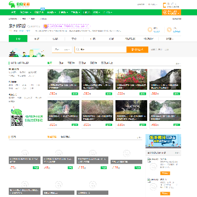Click the orange phone icon in header

[165, 5]
